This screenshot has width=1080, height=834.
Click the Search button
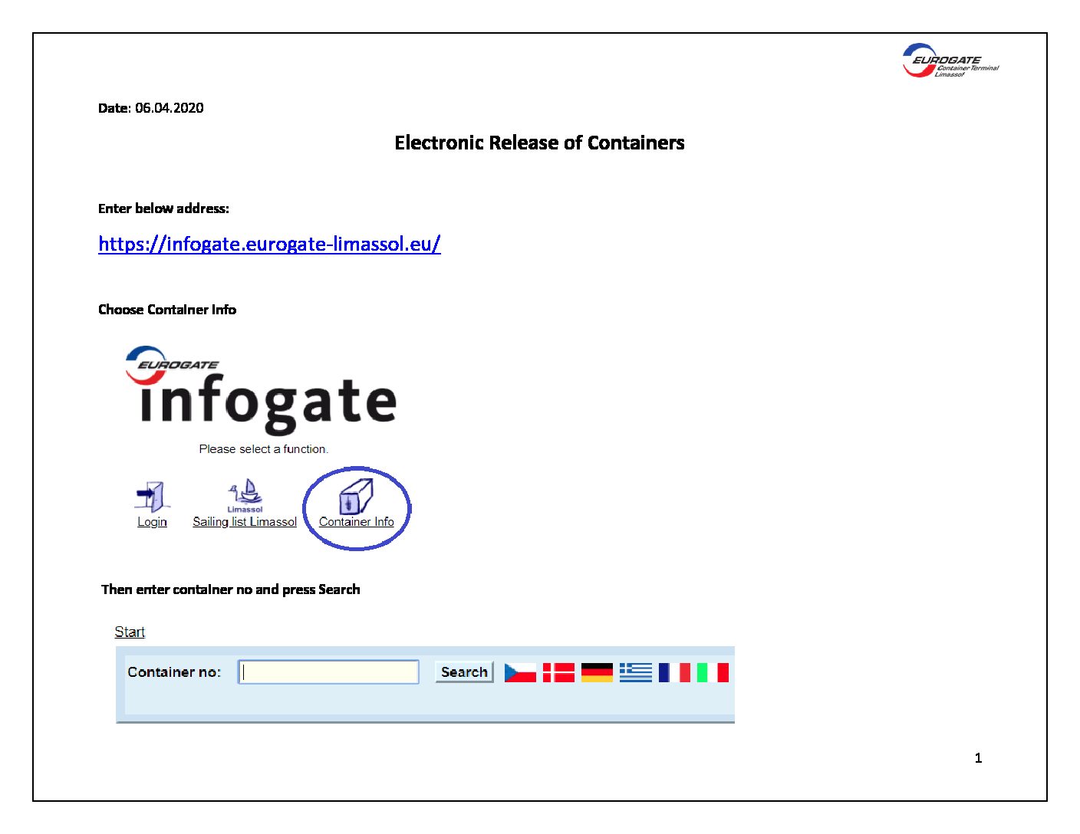coord(464,672)
